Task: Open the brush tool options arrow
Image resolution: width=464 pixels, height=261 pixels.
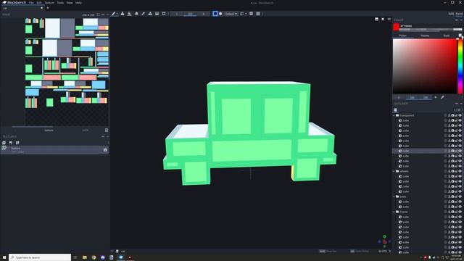Action: [117, 14]
